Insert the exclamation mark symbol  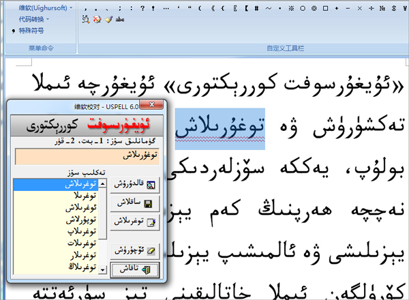pyautogui.click(x=153, y=9)
